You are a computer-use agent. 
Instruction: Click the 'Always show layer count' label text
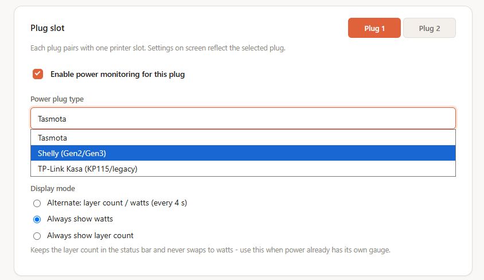tap(90, 236)
